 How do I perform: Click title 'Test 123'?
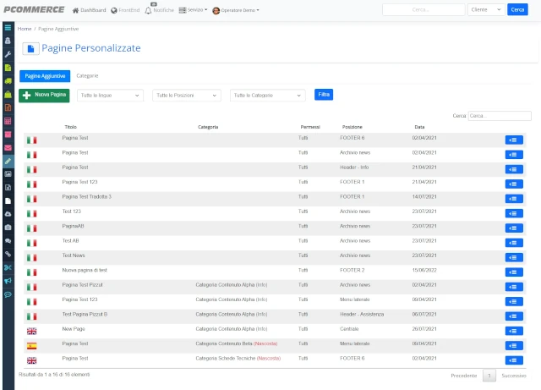pos(71,211)
